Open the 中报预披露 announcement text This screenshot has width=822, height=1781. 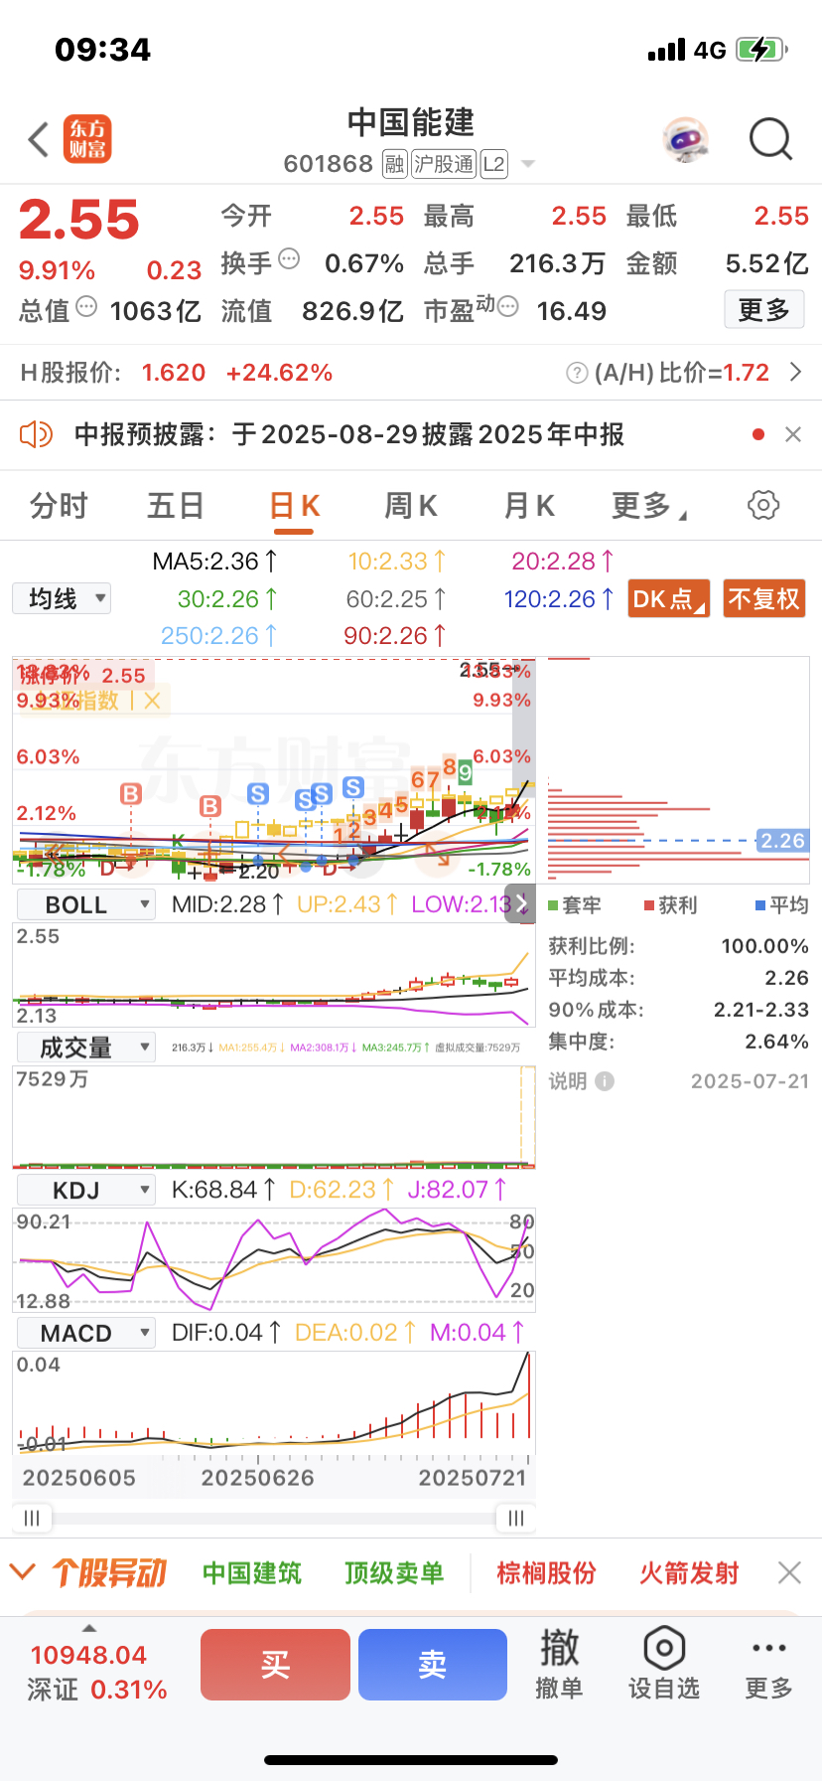(349, 434)
